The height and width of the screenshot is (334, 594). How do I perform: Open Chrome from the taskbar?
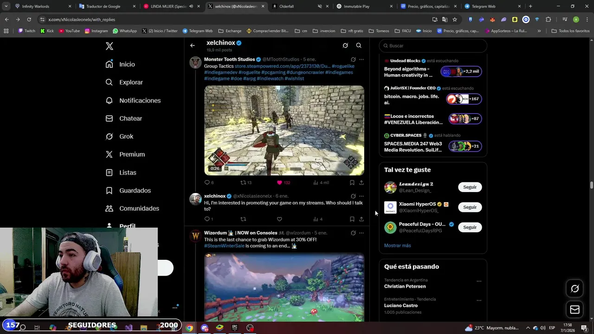pyautogui.click(x=189, y=328)
